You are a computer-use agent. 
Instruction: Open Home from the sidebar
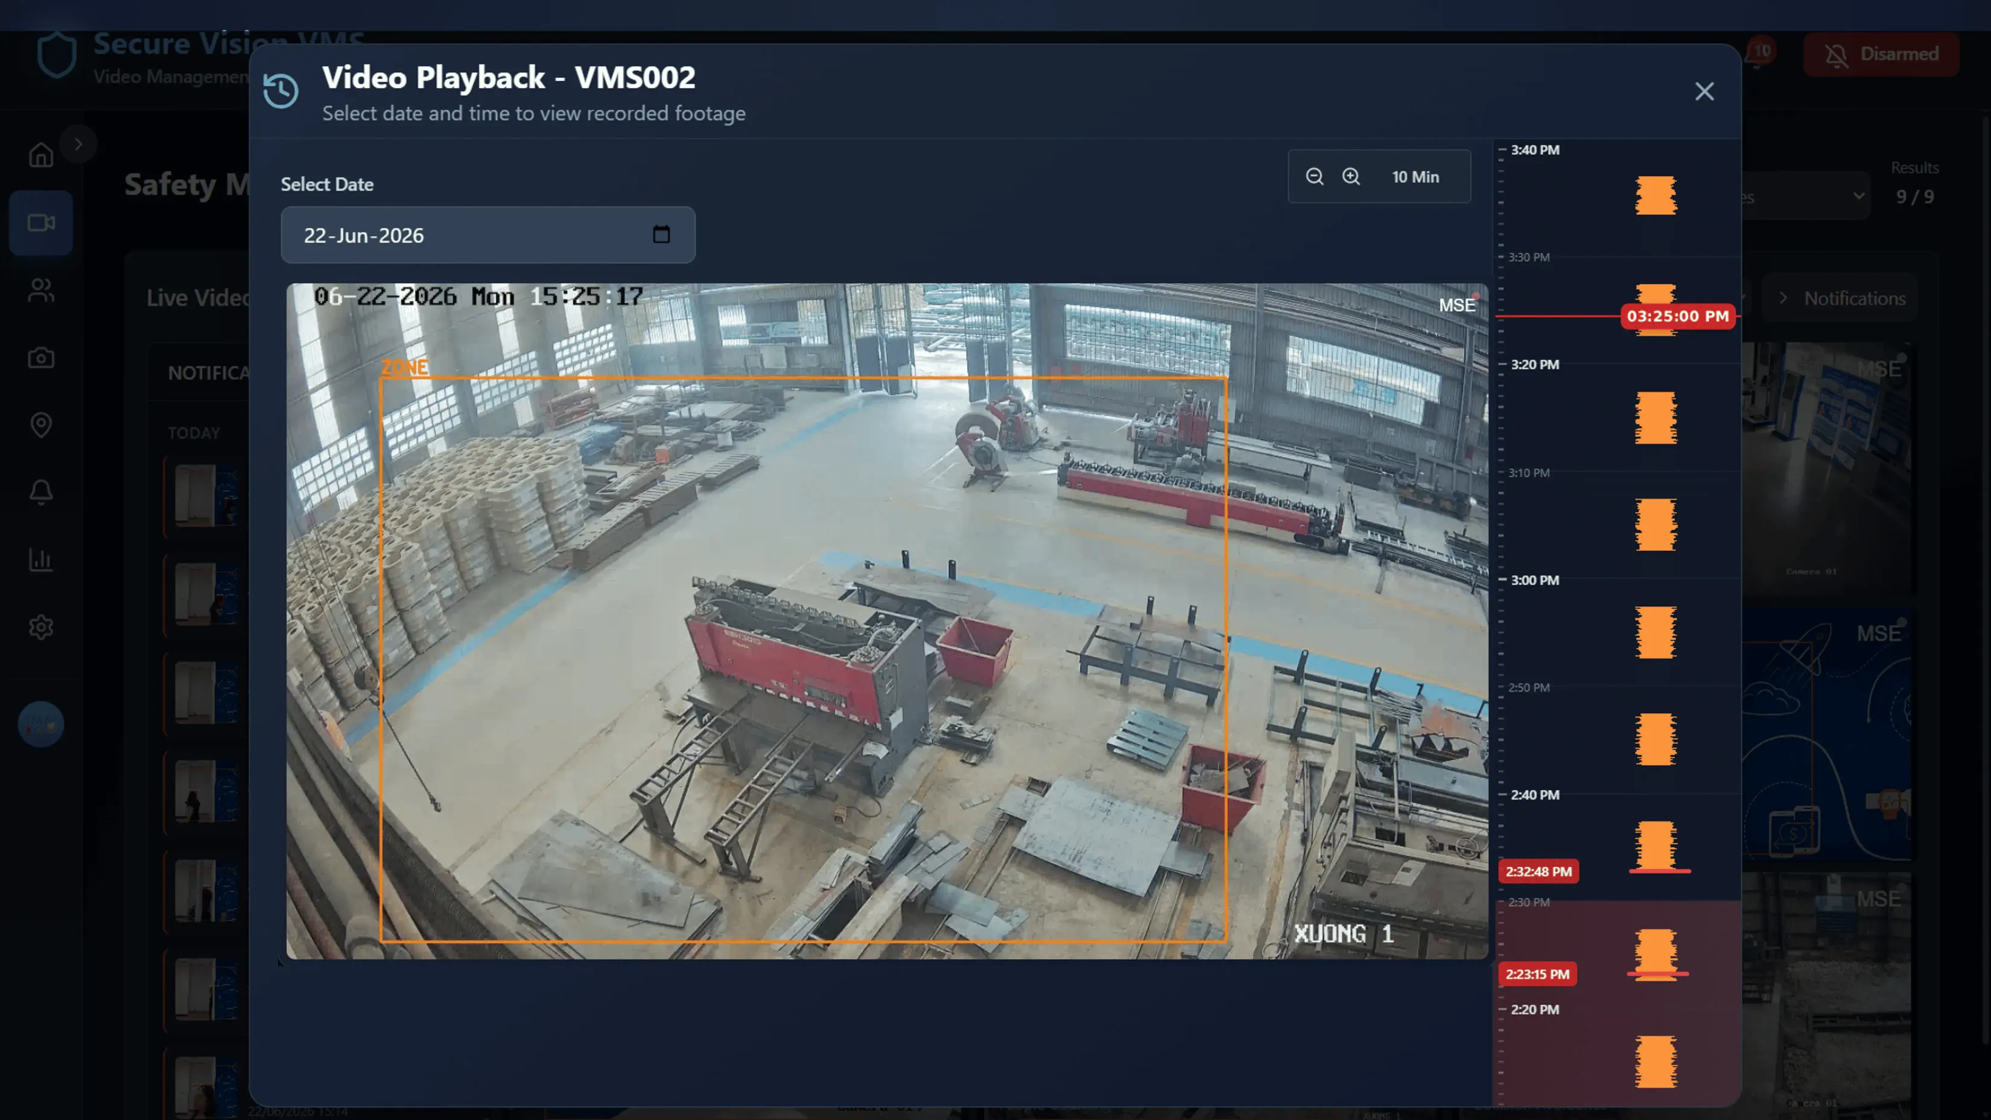(41, 155)
